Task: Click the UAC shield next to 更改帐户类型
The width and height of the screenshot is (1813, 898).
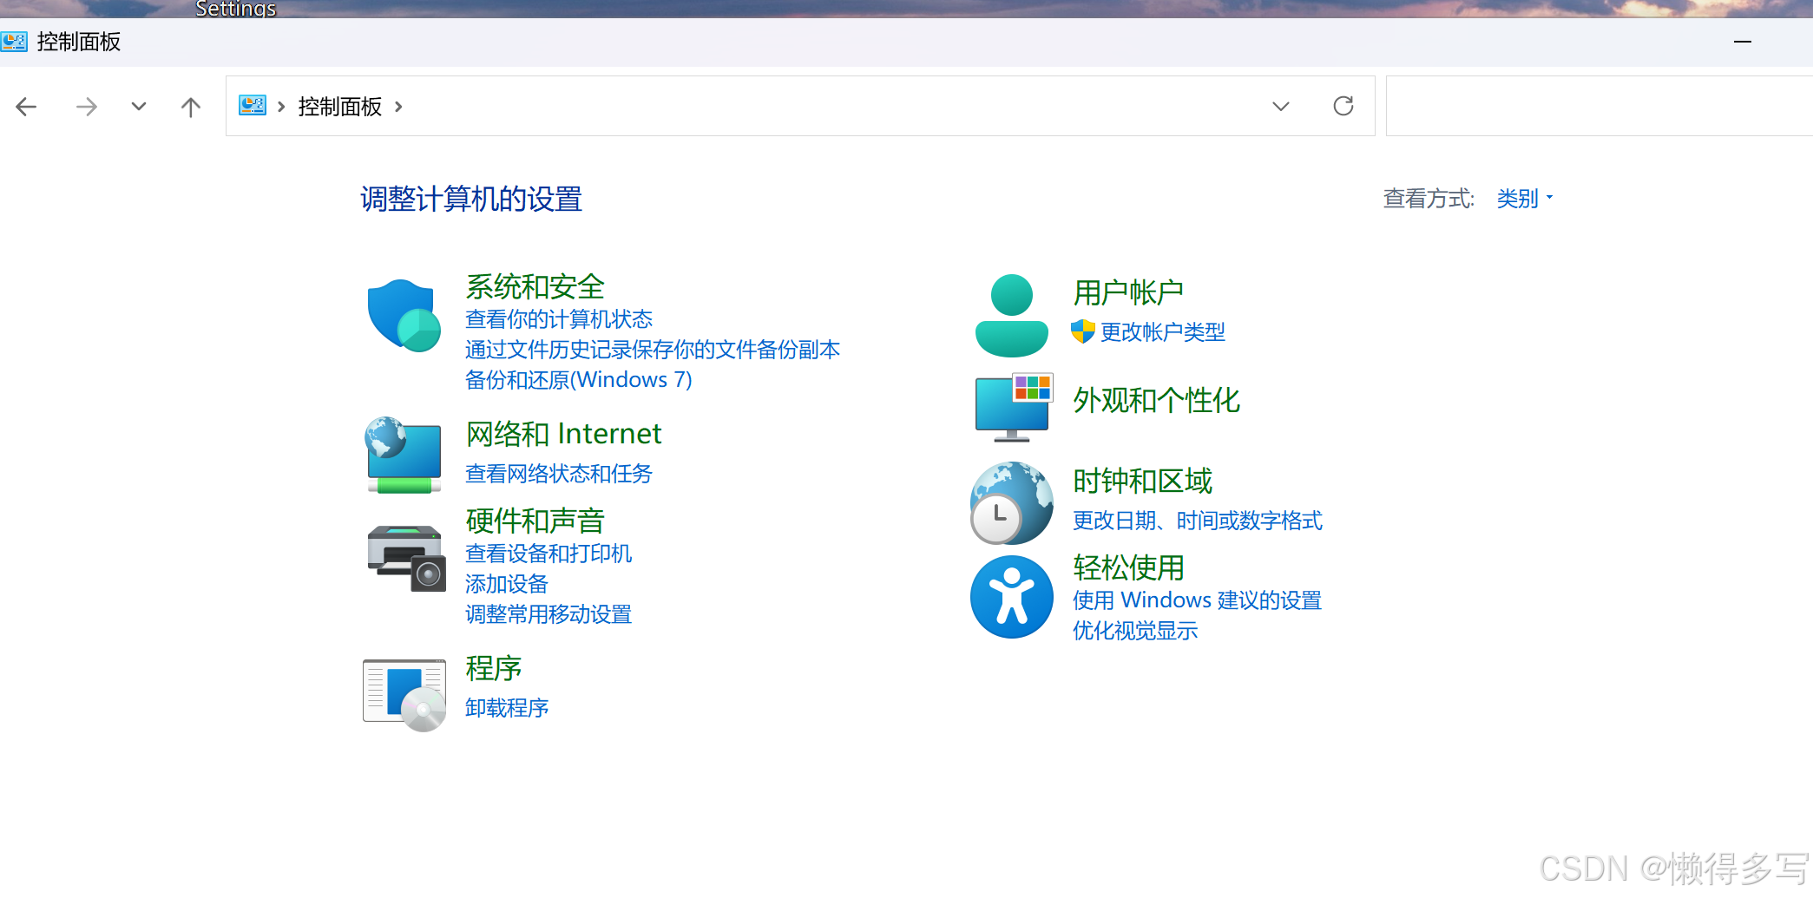Action: click(1083, 331)
